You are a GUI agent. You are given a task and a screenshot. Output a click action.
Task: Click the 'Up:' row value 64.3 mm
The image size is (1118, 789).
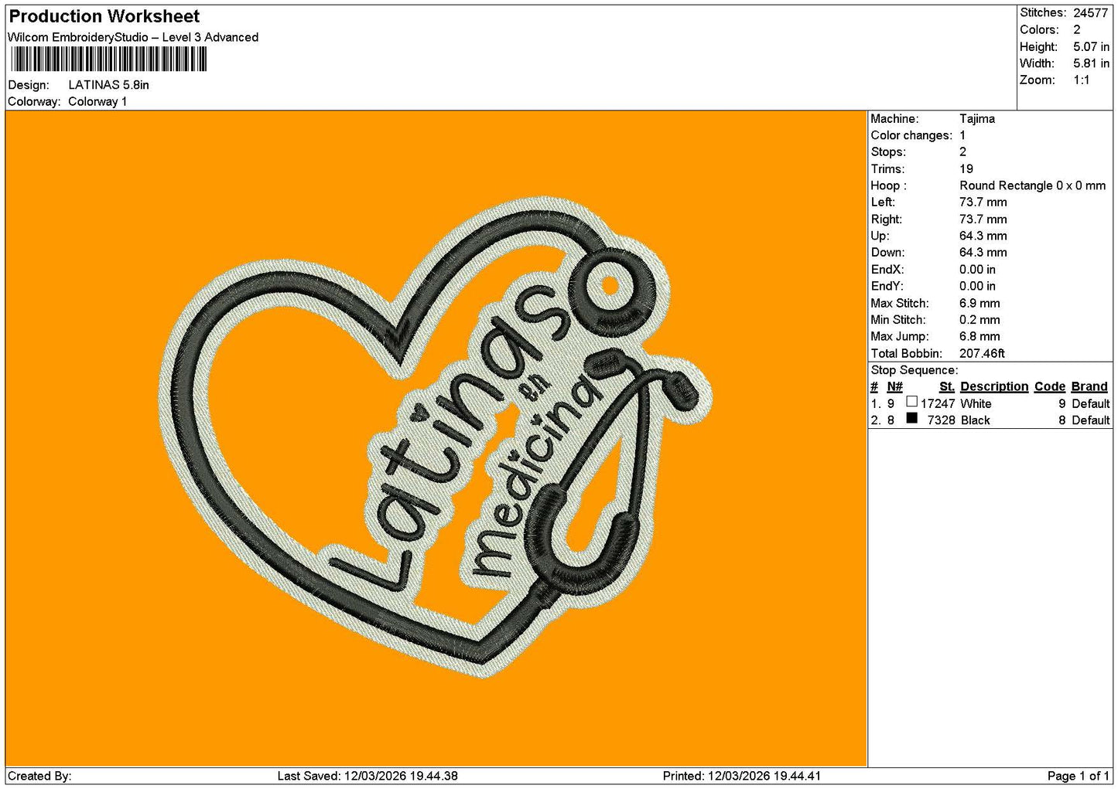(983, 236)
